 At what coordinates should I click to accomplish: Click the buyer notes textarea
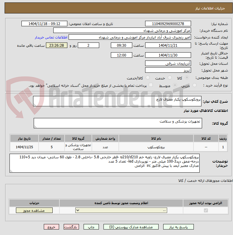click(104, 163)
